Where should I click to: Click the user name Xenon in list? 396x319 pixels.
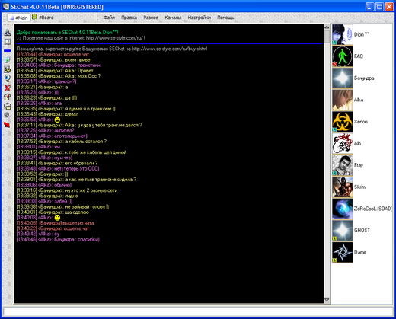[361, 122]
